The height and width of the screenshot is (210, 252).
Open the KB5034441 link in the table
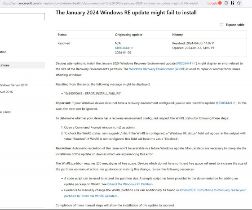(x=124, y=48)
